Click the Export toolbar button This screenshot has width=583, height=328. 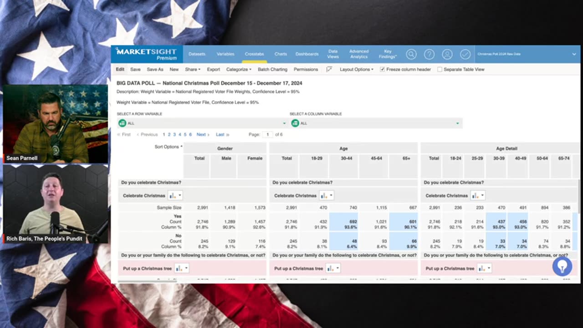tap(213, 69)
